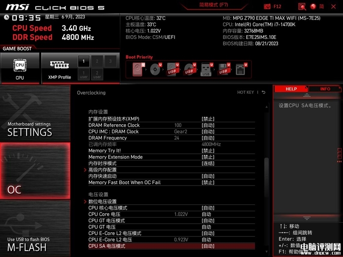
Task: Open the BIOS search magnifier icon
Action: (x=302, y=6)
